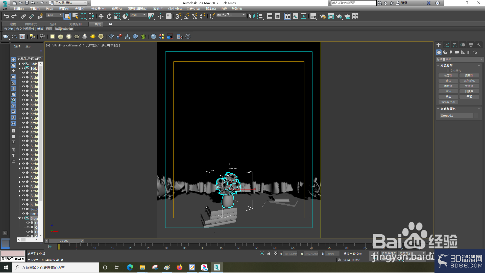Open the 修改器(M) menu
Image resolution: width=485 pixels, height=273 pixels.
[99, 9]
